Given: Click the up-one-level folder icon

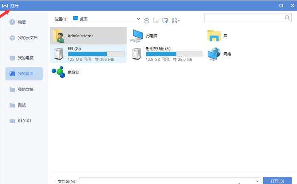Looking at the screenshot, I should [156, 20].
